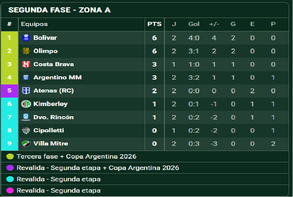Image resolution: width=293 pixels, height=197 pixels.
Task: Click the Kimberley round green crest
Action: point(26,104)
